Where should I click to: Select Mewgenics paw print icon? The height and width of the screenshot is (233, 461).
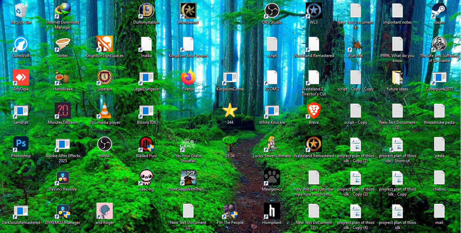(x=272, y=177)
